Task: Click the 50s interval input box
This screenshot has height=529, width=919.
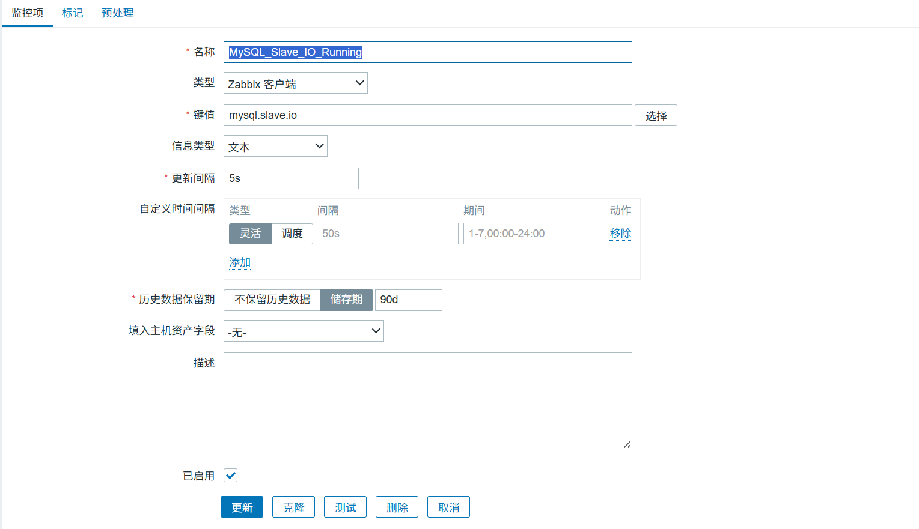Action: (387, 234)
